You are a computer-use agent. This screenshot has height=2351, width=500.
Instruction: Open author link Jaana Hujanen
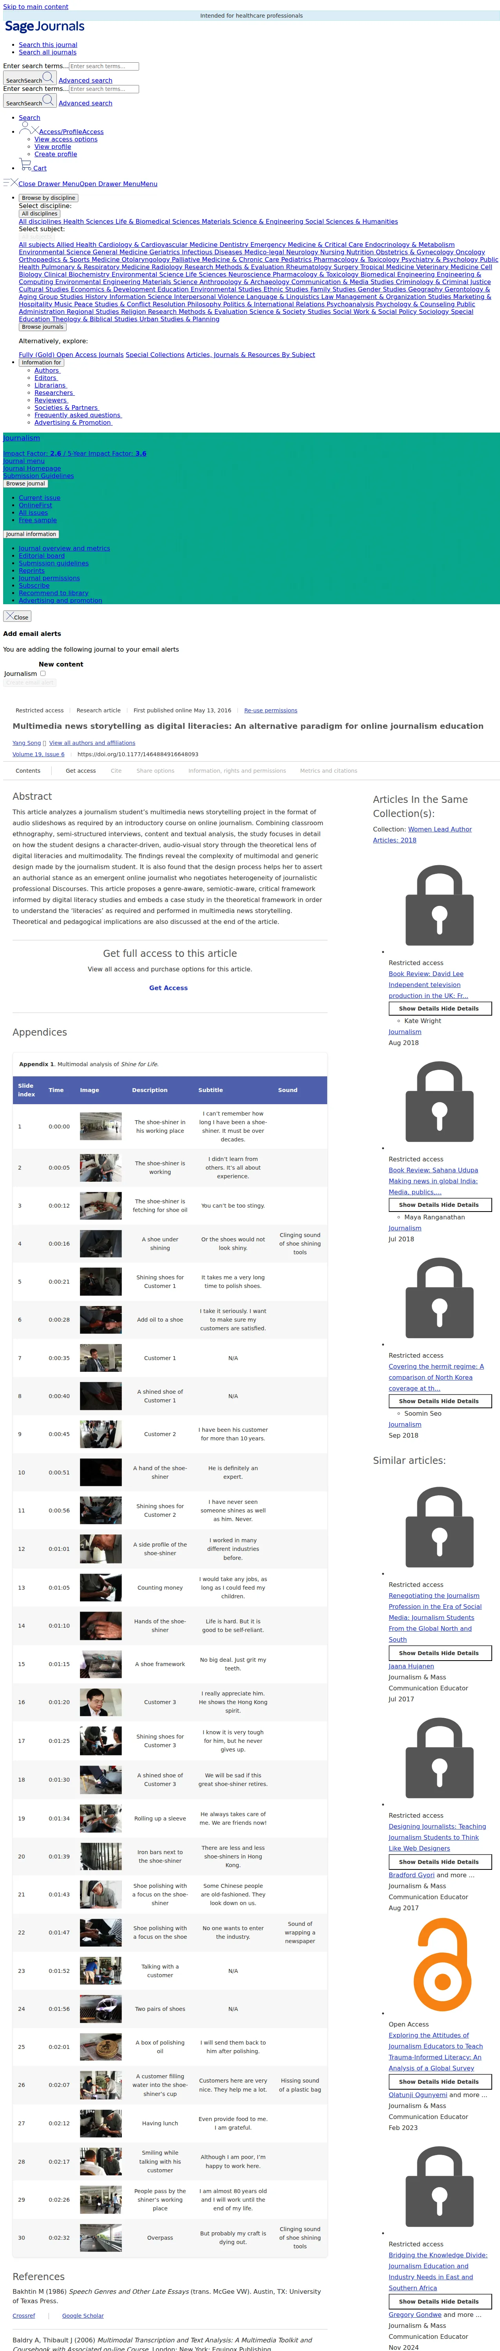[x=411, y=1666]
